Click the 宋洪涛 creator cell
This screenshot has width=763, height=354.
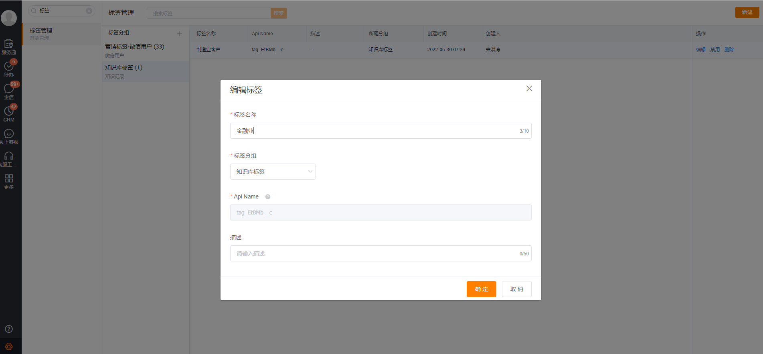tap(493, 50)
